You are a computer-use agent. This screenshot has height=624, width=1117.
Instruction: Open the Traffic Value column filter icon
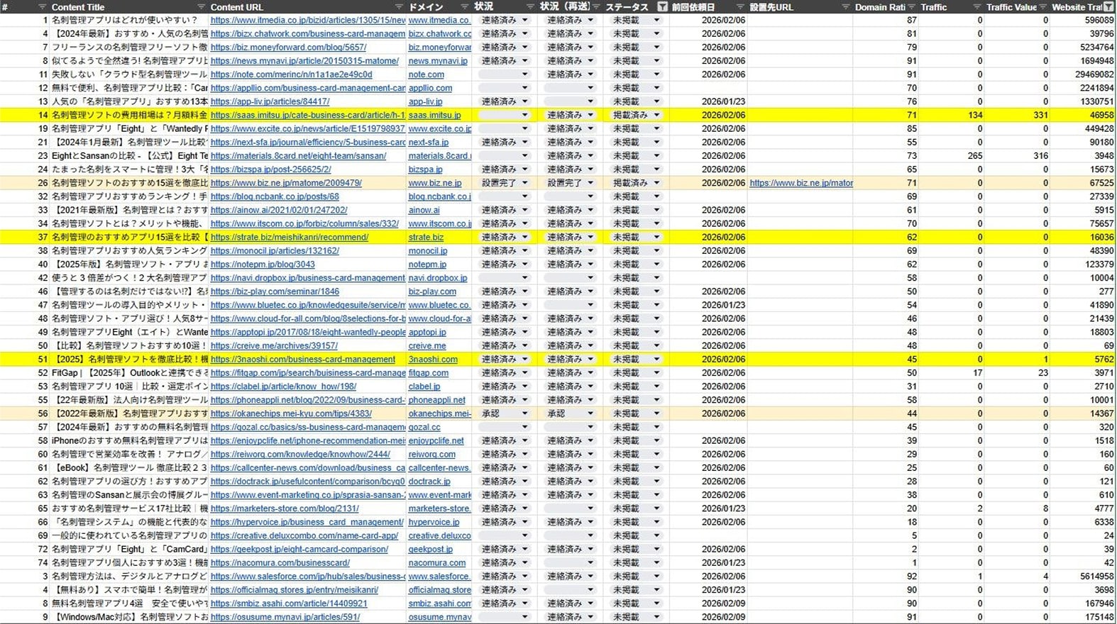(1043, 7)
